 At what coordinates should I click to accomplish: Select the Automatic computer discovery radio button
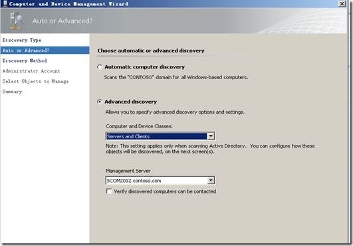(x=100, y=67)
